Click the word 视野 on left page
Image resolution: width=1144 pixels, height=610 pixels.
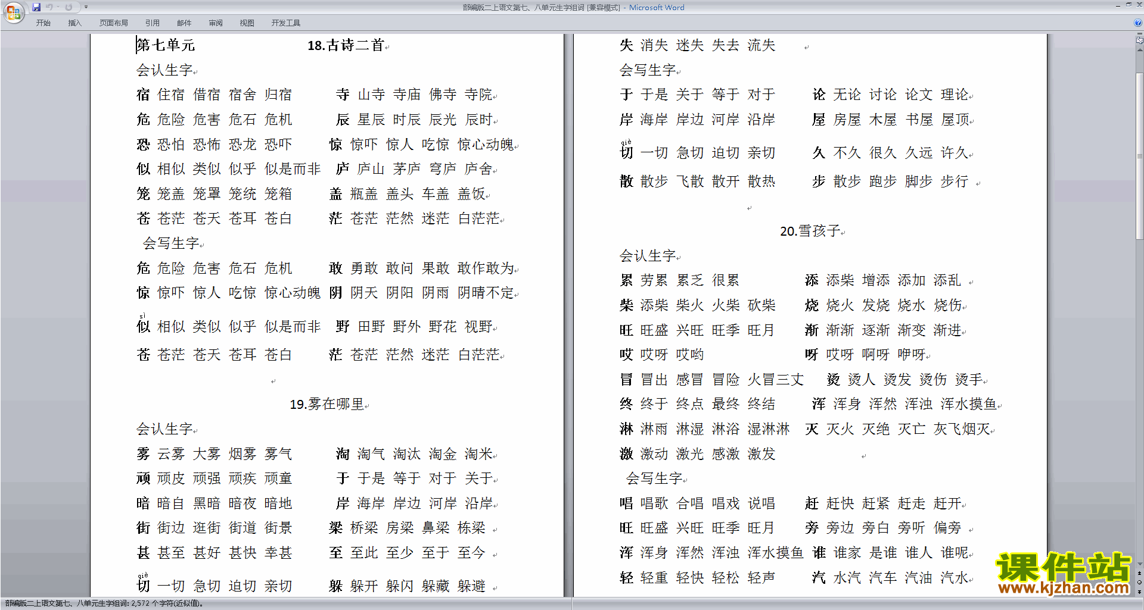point(478,327)
